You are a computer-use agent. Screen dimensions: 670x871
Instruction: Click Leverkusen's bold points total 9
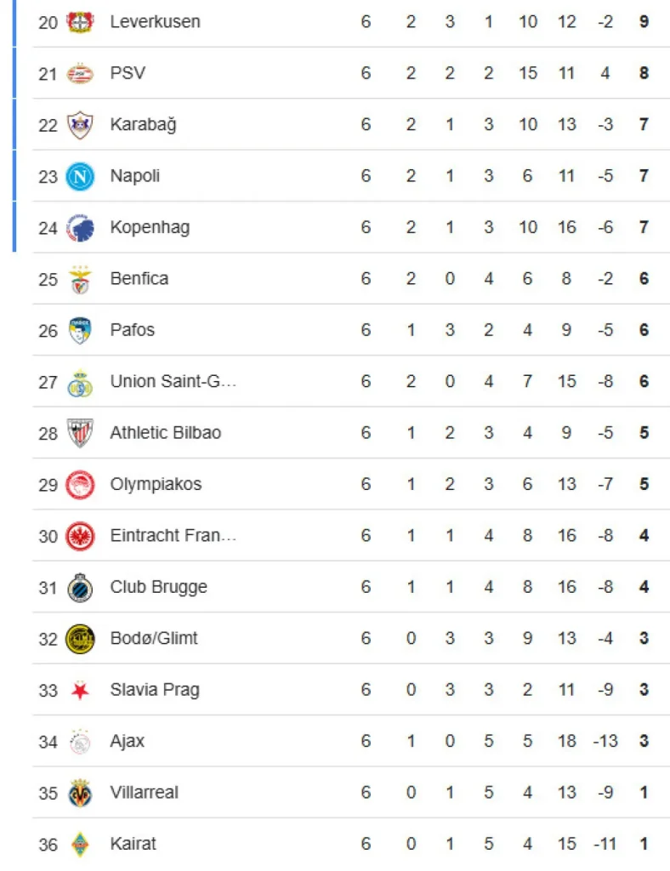(x=644, y=21)
